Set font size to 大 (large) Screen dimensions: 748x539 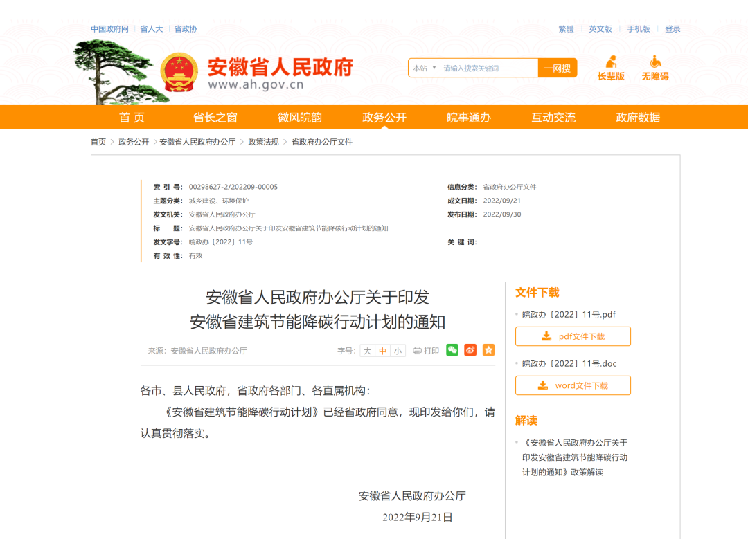click(368, 351)
